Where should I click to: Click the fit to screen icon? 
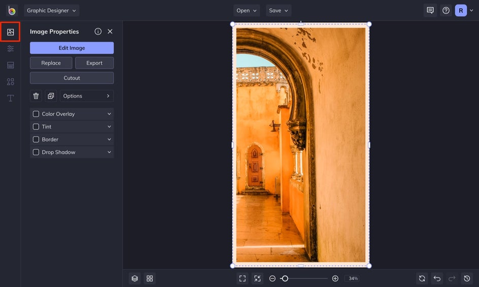243,278
